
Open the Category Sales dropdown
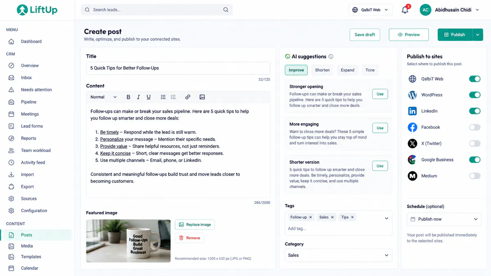click(x=338, y=255)
